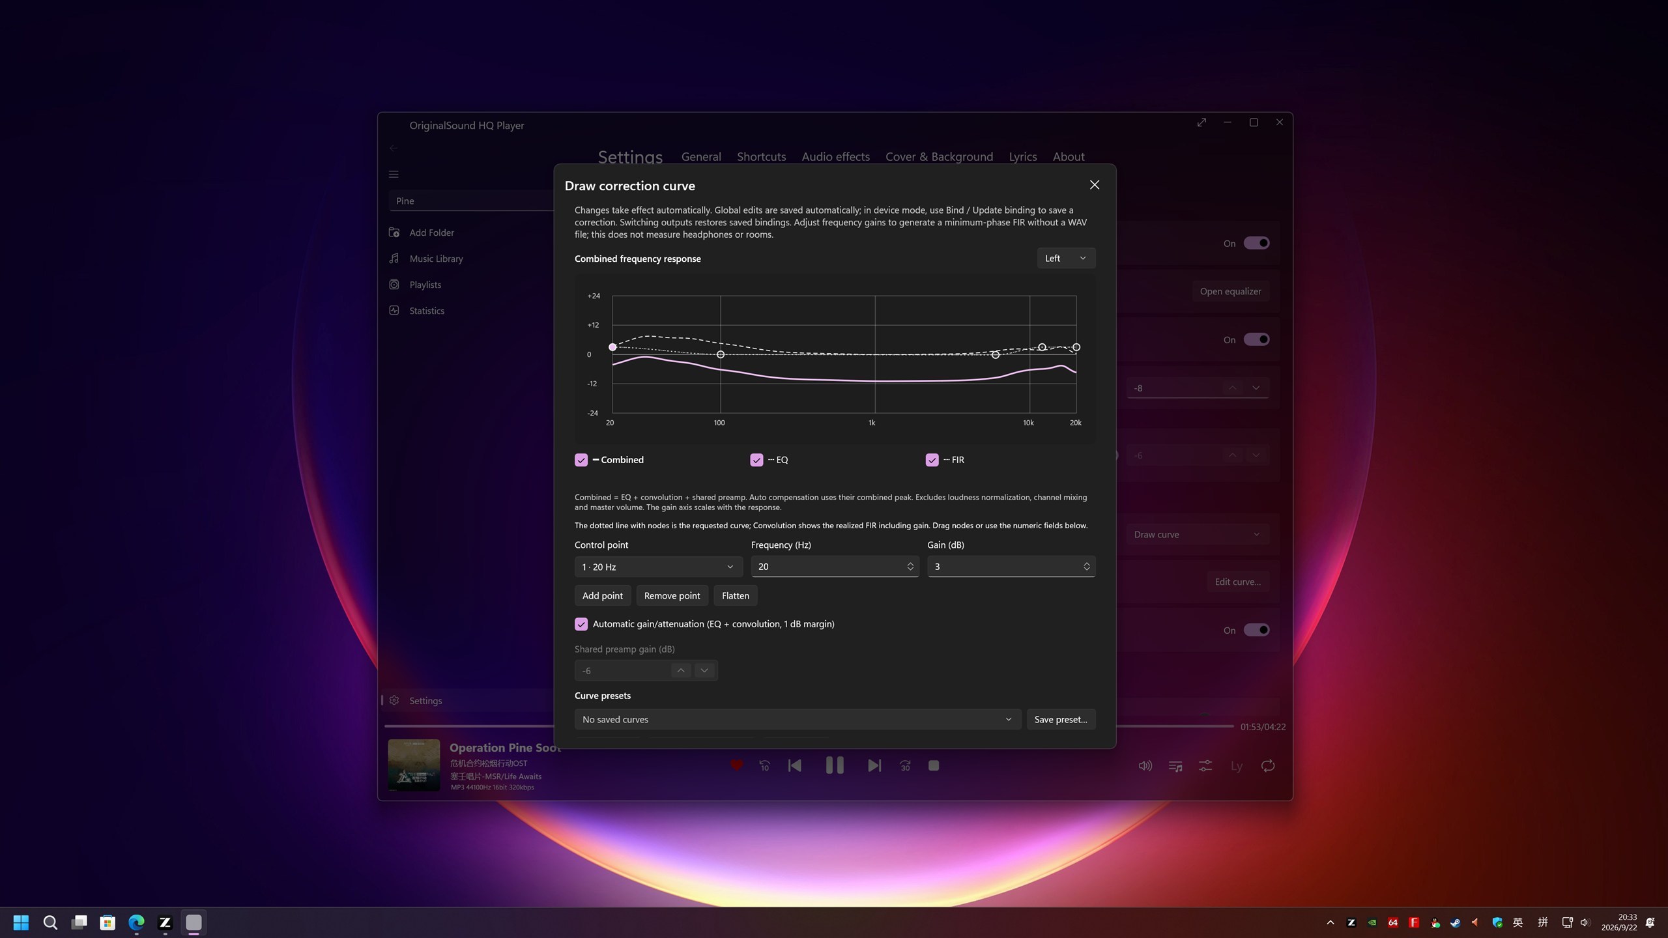Image resolution: width=1668 pixels, height=938 pixels.
Task: Open the volume control
Action: coord(1145,766)
